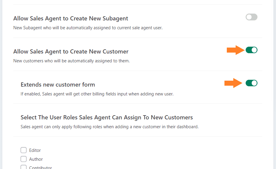Check the Editor role checkbox
This screenshot has height=169, width=276.
pos(24,150)
